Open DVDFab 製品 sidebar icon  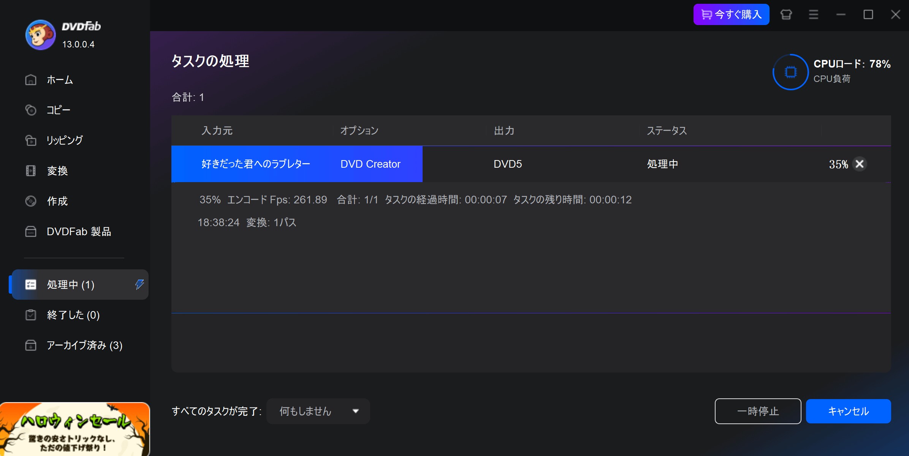pyautogui.click(x=32, y=231)
